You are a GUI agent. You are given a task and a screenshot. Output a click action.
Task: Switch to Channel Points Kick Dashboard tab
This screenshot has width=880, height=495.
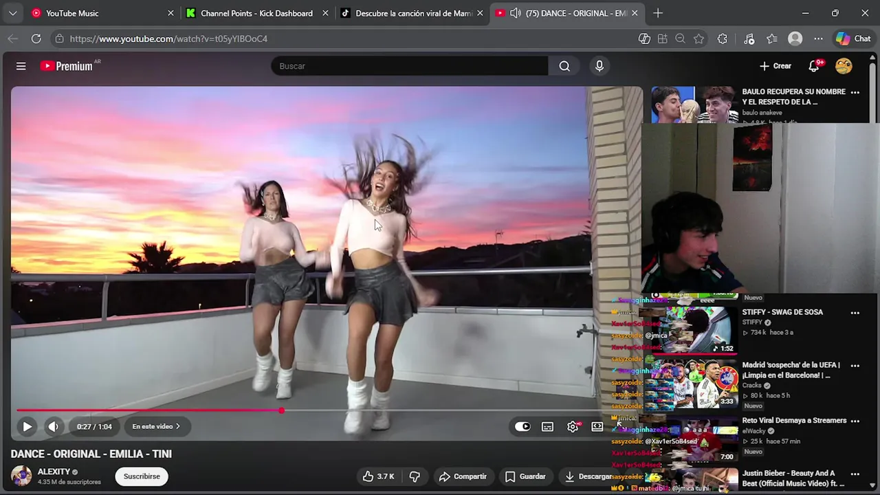pyautogui.click(x=256, y=13)
